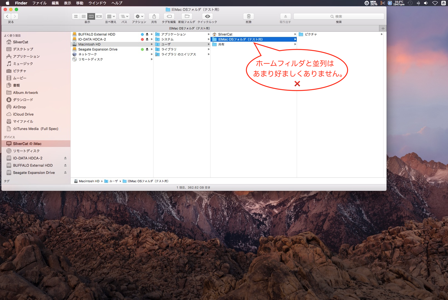Screen dimensions: 448x300
Task: Click the trash (削除) toolbar icon
Action: [249, 16]
